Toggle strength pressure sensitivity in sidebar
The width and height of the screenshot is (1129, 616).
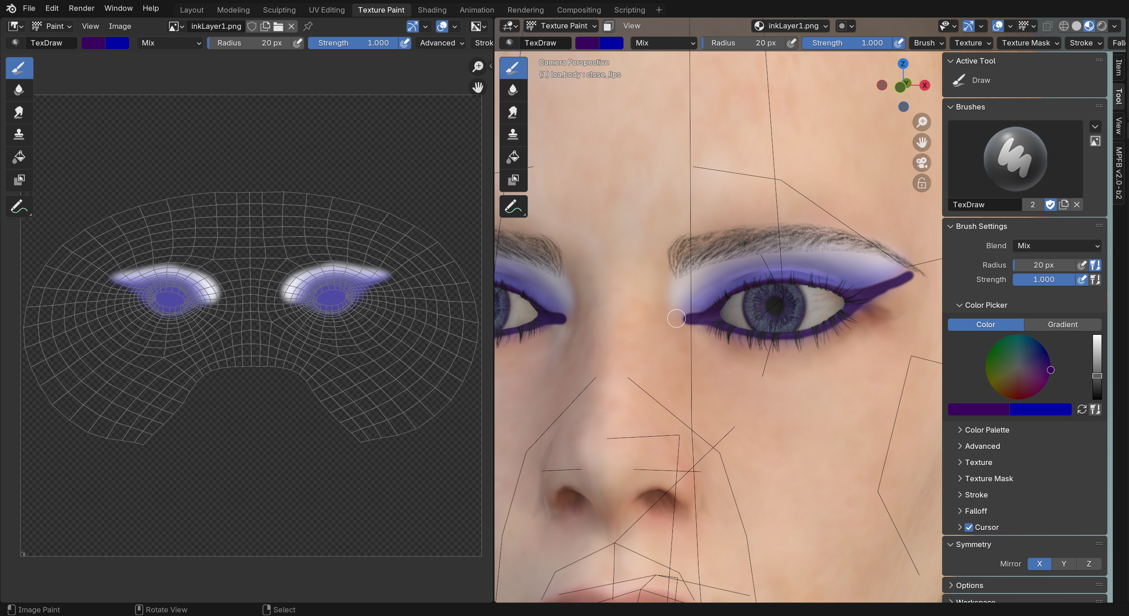[1082, 279]
